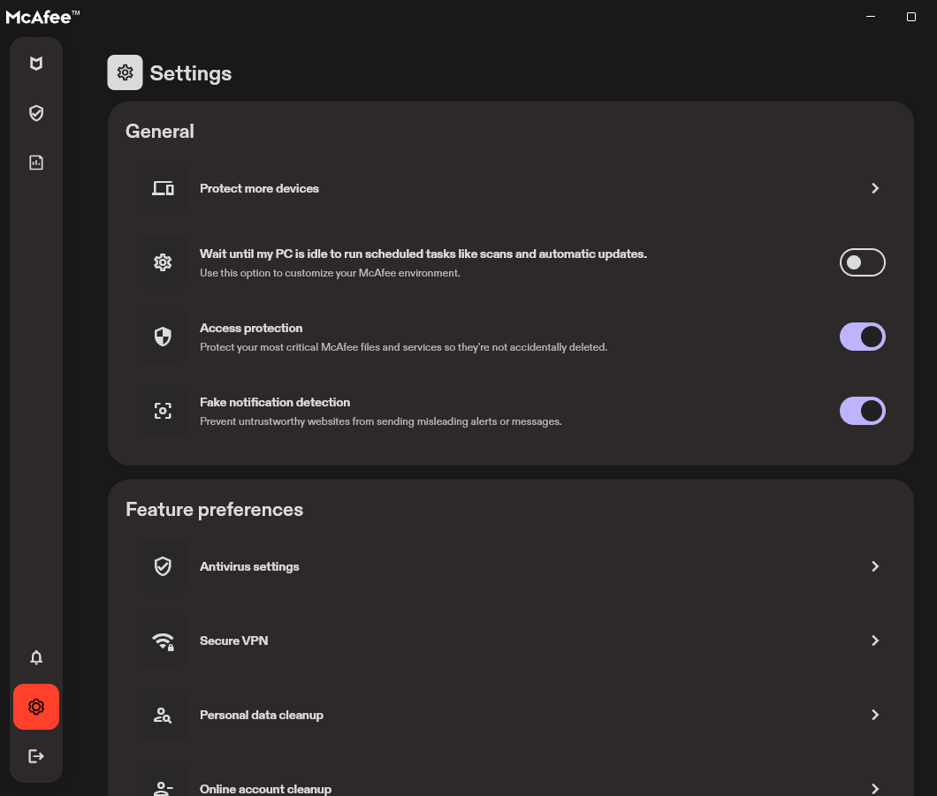Enable wait until PC is idle toggle
The height and width of the screenshot is (796, 937).
click(x=862, y=262)
